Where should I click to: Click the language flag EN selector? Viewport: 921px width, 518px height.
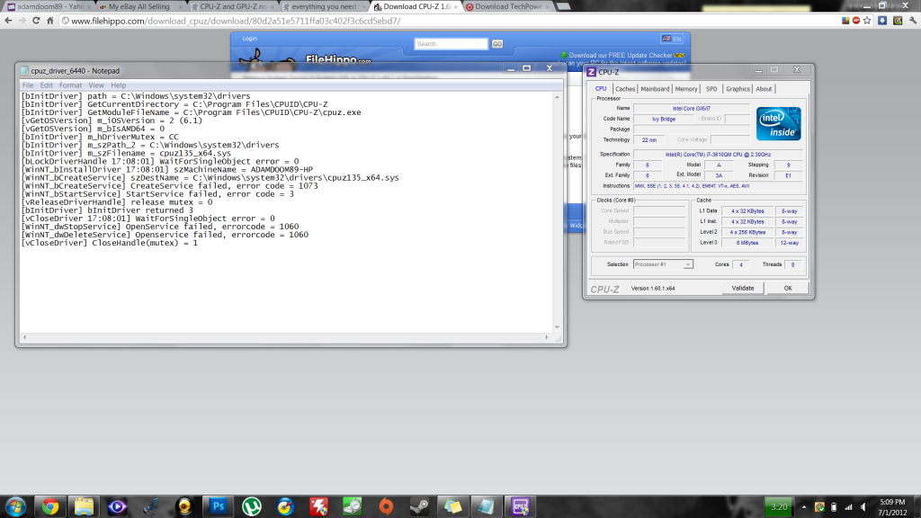click(x=671, y=39)
